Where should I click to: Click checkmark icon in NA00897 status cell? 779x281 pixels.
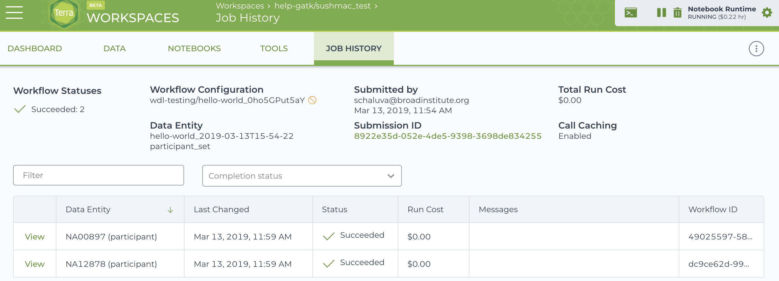[x=329, y=236]
